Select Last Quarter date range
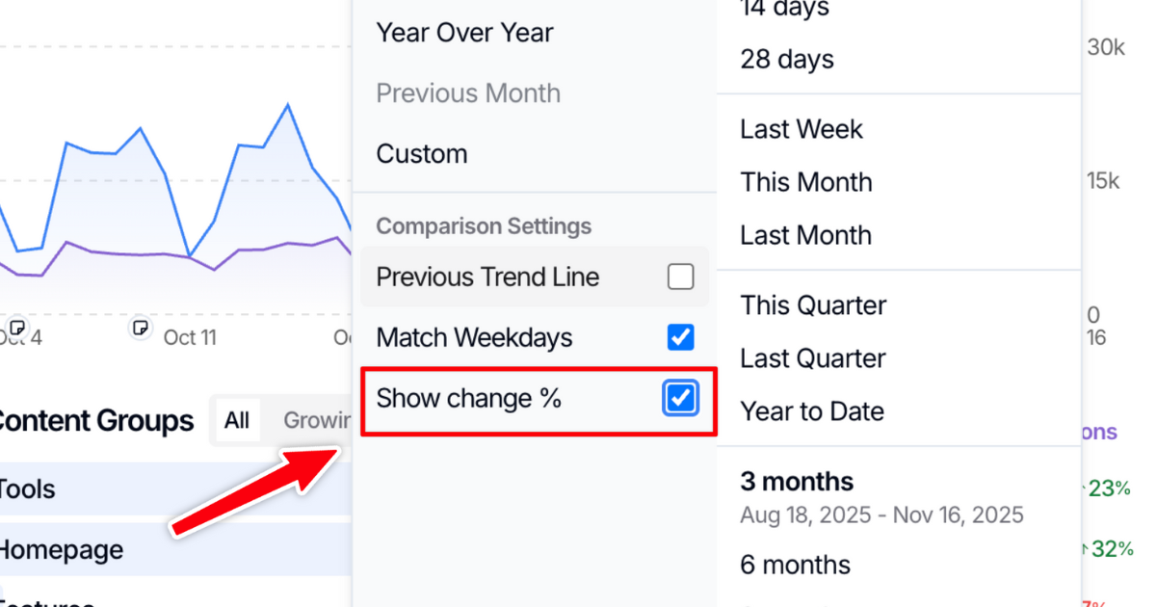Image resolution: width=1156 pixels, height=607 pixels. [x=813, y=358]
